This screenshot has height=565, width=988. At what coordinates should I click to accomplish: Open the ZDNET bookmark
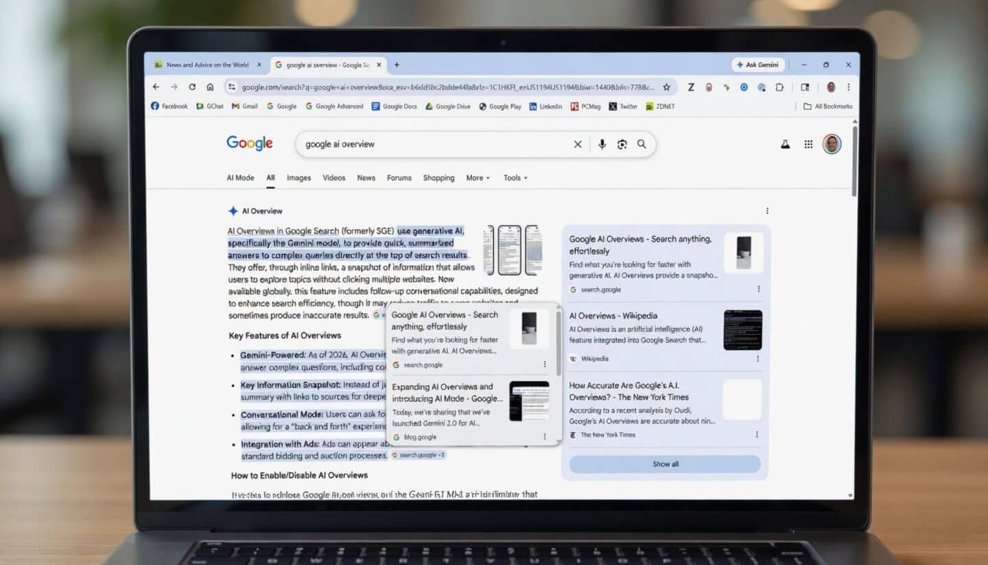[659, 106]
